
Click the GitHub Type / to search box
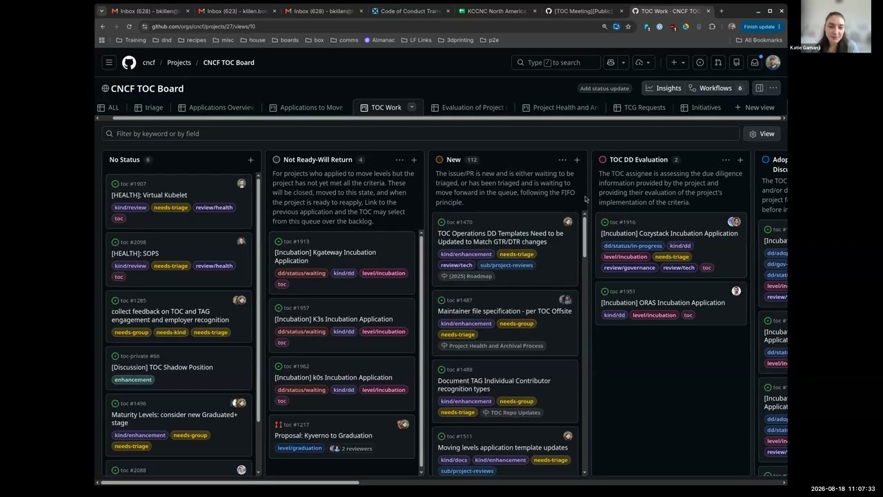point(556,63)
